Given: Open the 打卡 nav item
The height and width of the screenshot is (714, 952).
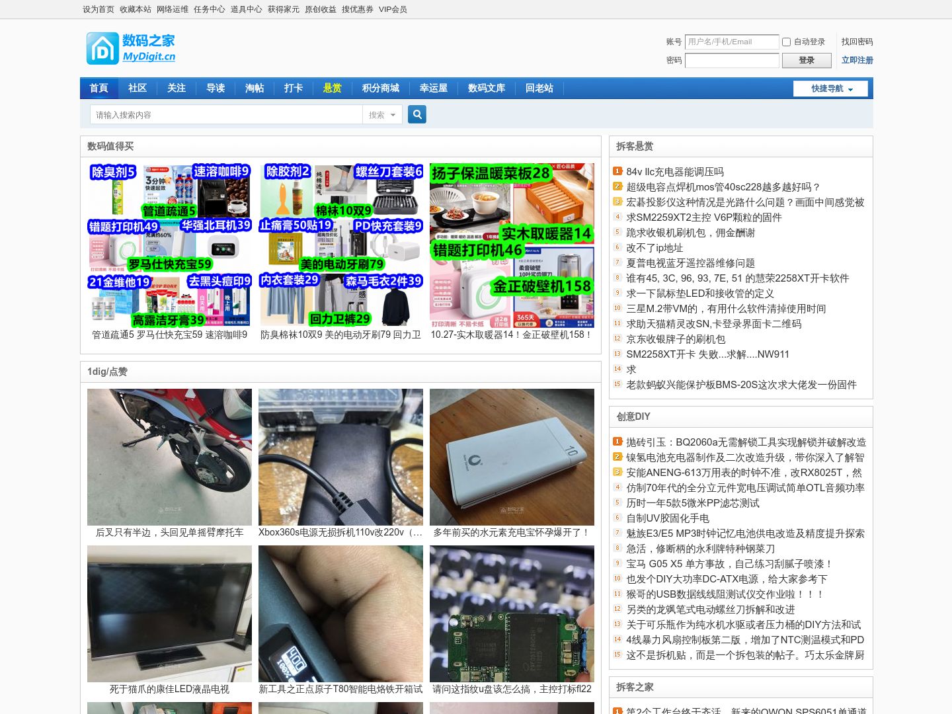Looking at the screenshot, I should click(x=294, y=88).
